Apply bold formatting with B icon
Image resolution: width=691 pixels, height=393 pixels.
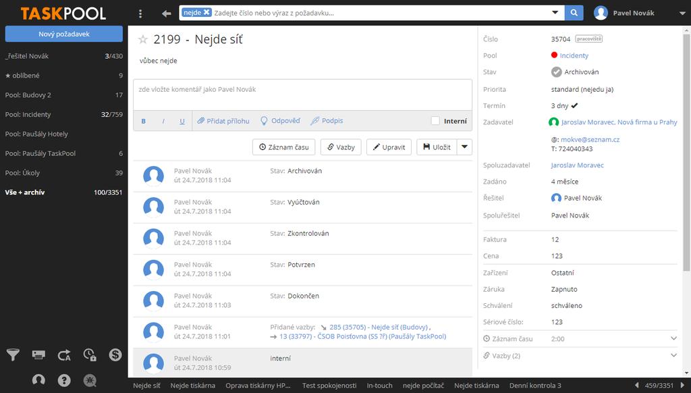[143, 121]
